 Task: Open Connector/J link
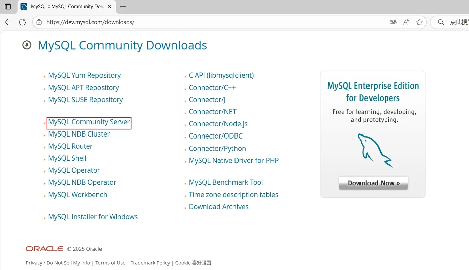(x=207, y=100)
